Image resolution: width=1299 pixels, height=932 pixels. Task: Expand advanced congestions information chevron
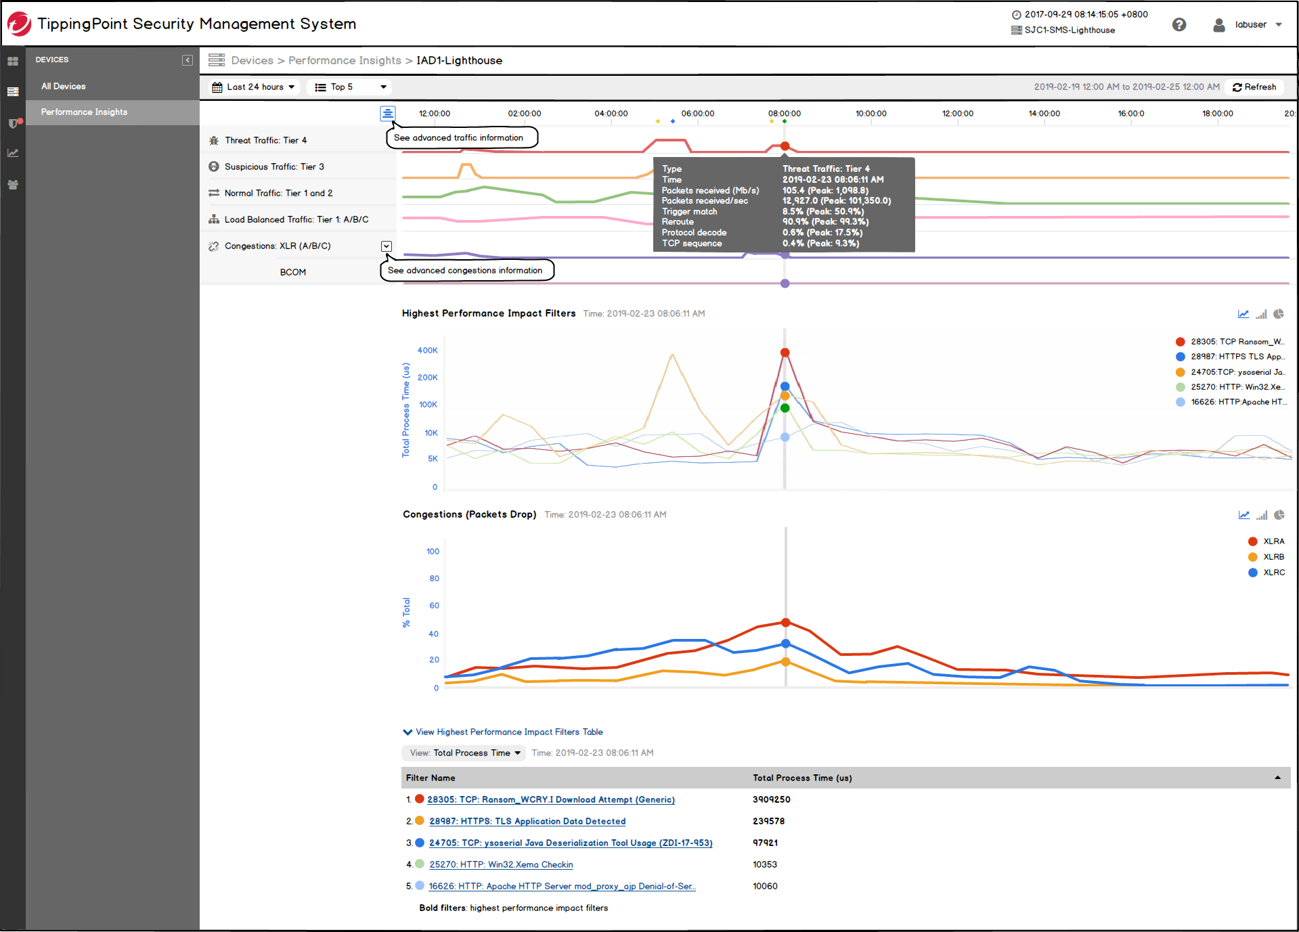[386, 246]
